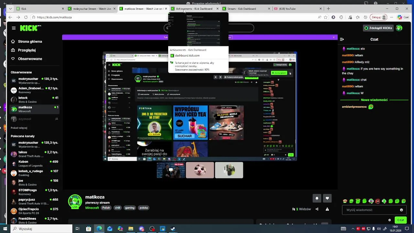Click the chill tag
The width and height of the screenshot is (414, 233).
click(x=117, y=208)
